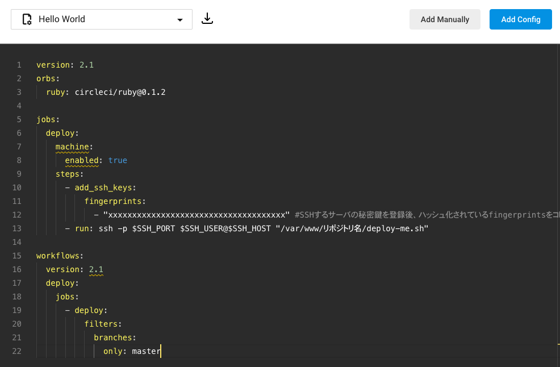Click '$SSH_PORT' variable in the ssh command
The width and height of the screenshot is (560, 367).
pos(153,229)
